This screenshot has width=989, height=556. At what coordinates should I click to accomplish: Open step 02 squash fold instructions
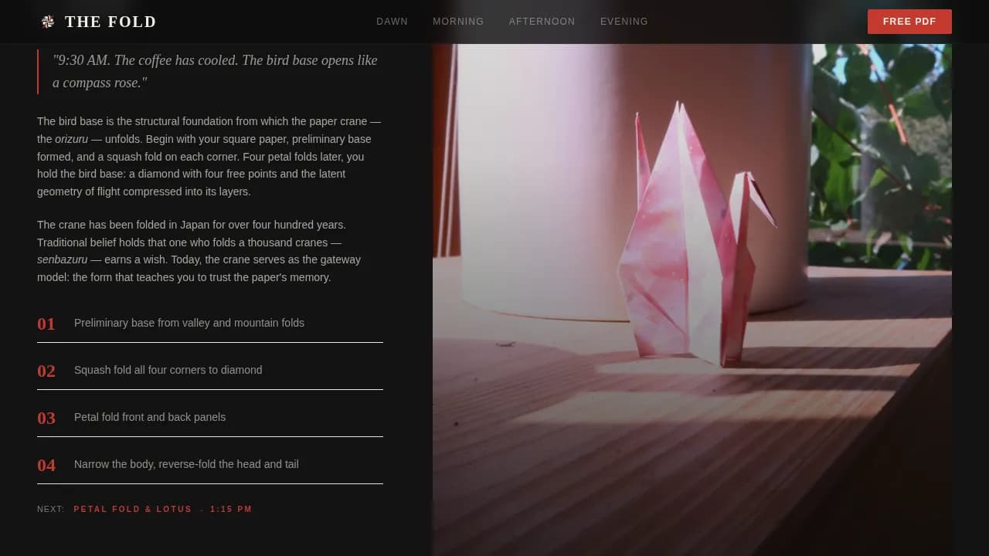coord(168,370)
